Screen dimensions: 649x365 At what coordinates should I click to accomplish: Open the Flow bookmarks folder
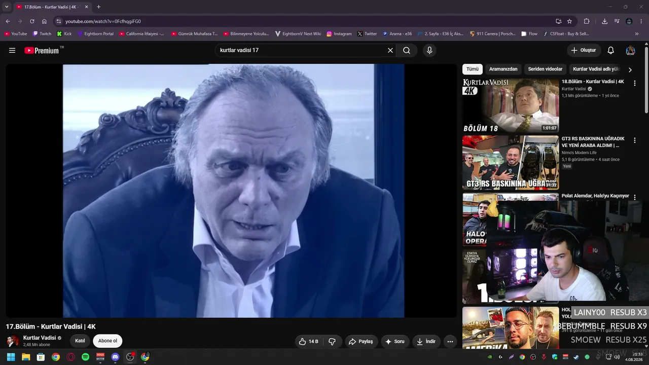[x=529, y=34]
